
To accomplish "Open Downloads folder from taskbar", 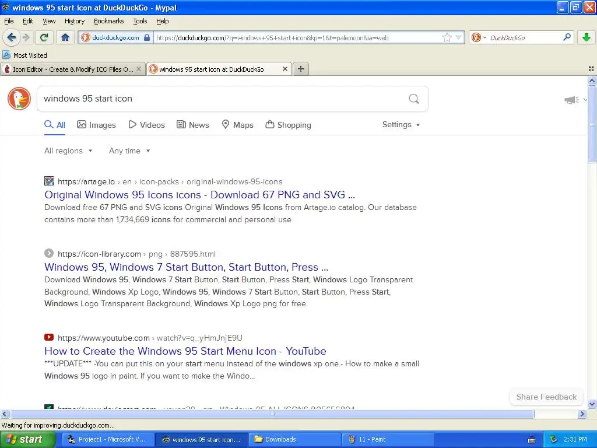I will coord(294,439).
